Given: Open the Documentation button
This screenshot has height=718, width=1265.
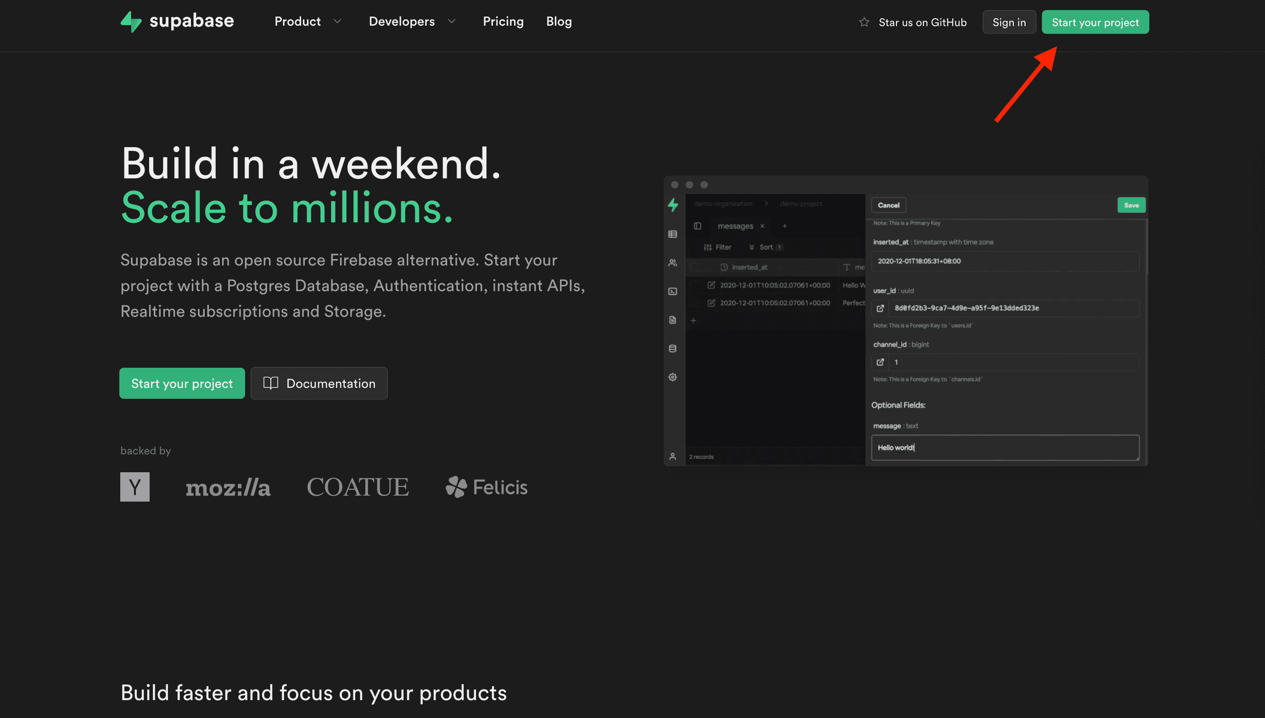Looking at the screenshot, I should click(319, 383).
